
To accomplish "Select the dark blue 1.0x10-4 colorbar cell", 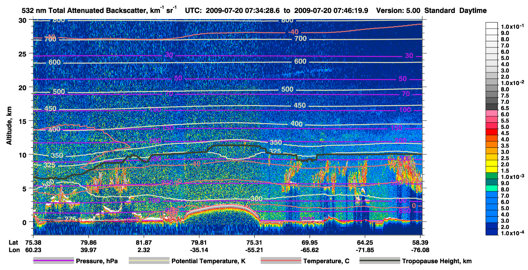I will click(492, 232).
